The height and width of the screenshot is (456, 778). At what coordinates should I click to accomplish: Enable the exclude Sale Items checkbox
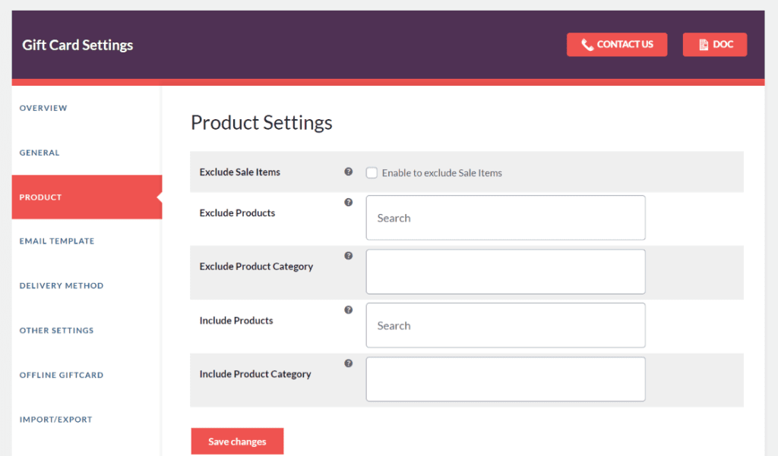pos(372,173)
